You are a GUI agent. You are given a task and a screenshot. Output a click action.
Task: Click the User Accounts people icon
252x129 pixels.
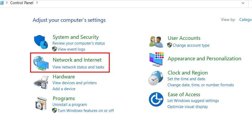click(x=156, y=42)
